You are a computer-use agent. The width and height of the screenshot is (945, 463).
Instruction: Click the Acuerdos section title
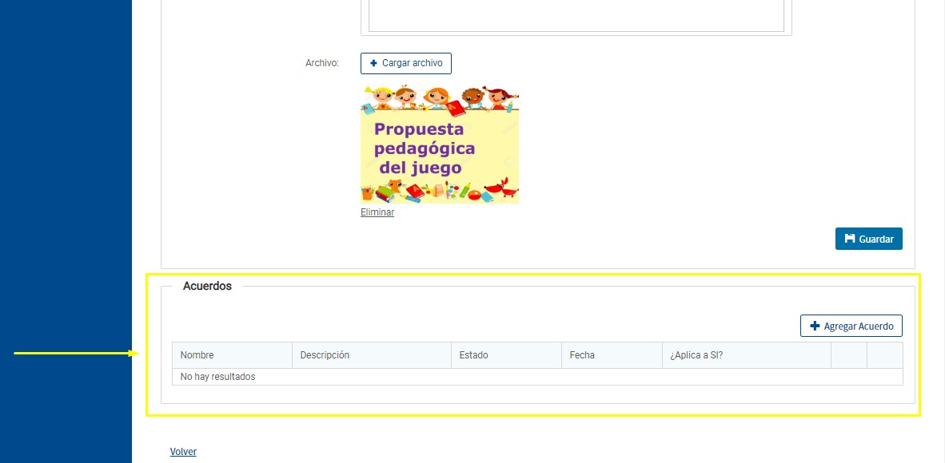point(207,286)
